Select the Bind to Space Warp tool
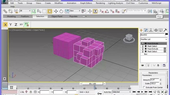 (16, 11)
